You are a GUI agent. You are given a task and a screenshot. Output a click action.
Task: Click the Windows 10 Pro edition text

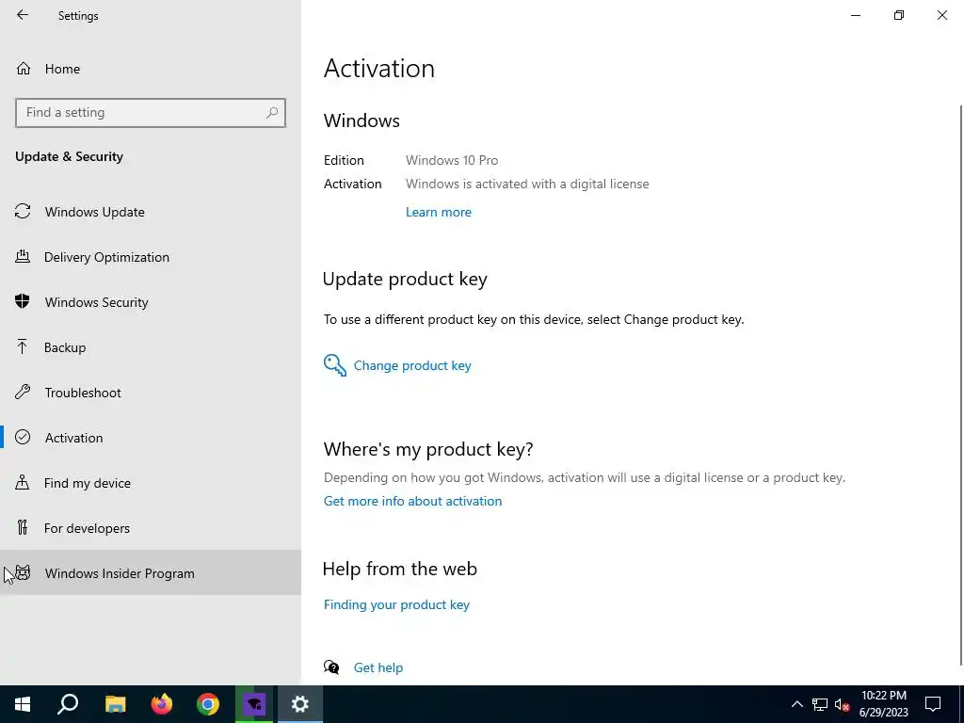(x=452, y=160)
